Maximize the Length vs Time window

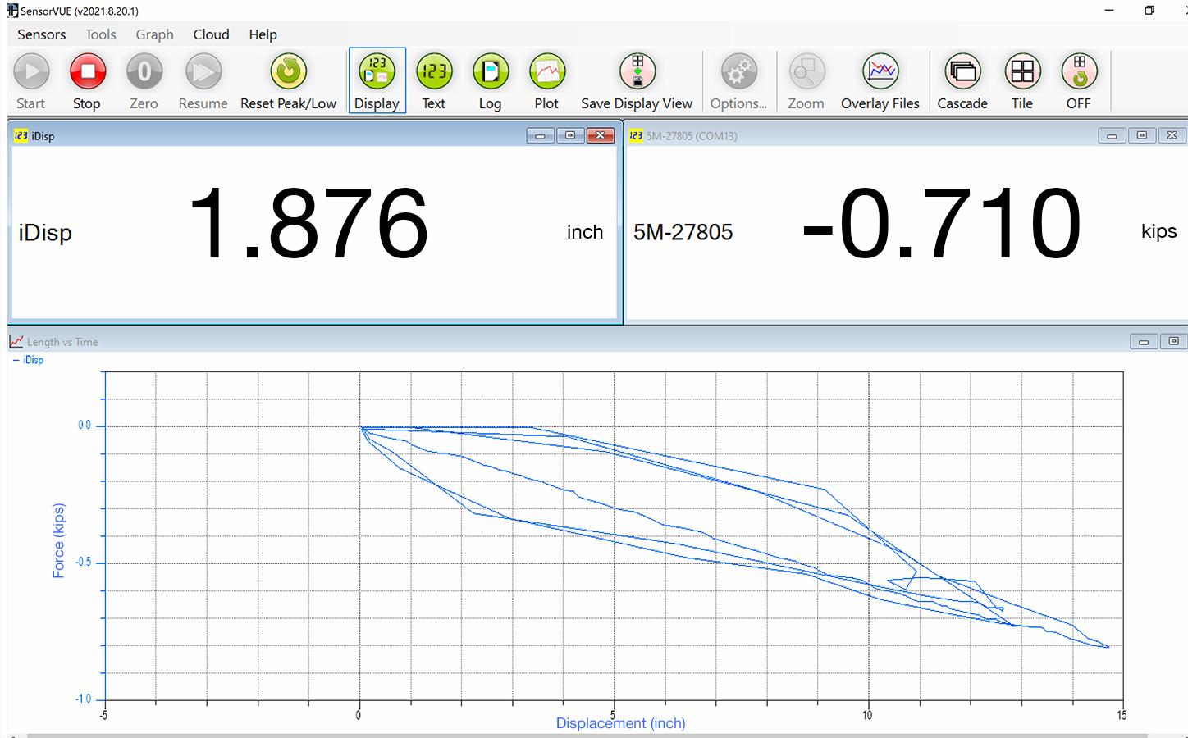point(1174,341)
